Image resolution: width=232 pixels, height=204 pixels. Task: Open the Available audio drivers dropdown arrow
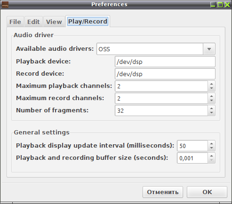click(x=209, y=49)
